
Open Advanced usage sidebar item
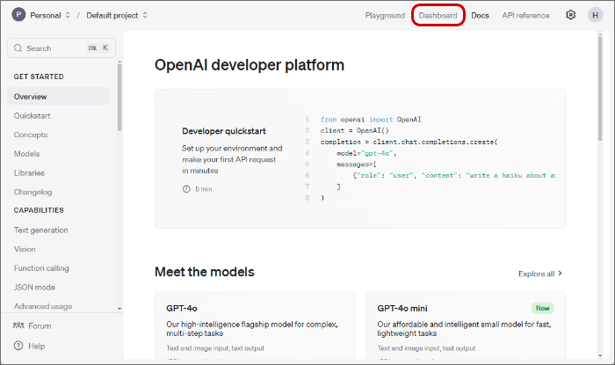pyautogui.click(x=43, y=306)
